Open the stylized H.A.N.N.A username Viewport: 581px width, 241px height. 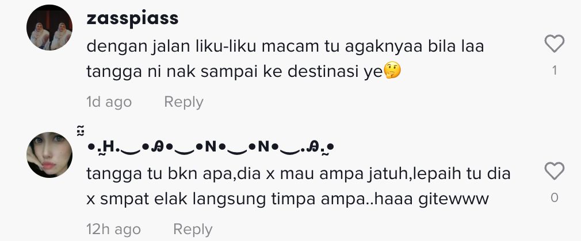[x=211, y=147]
